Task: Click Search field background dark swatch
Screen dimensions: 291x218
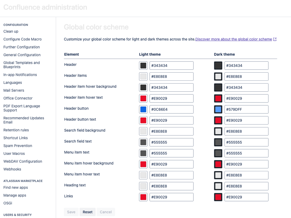Action: tap(218, 131)
